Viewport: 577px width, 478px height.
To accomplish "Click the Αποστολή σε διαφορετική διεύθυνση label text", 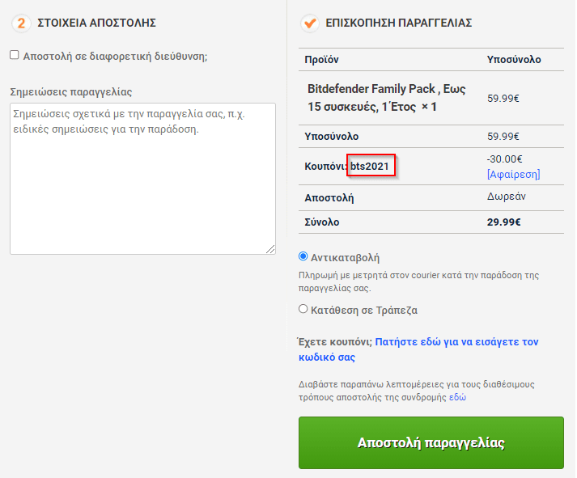I will coord(115,57).
